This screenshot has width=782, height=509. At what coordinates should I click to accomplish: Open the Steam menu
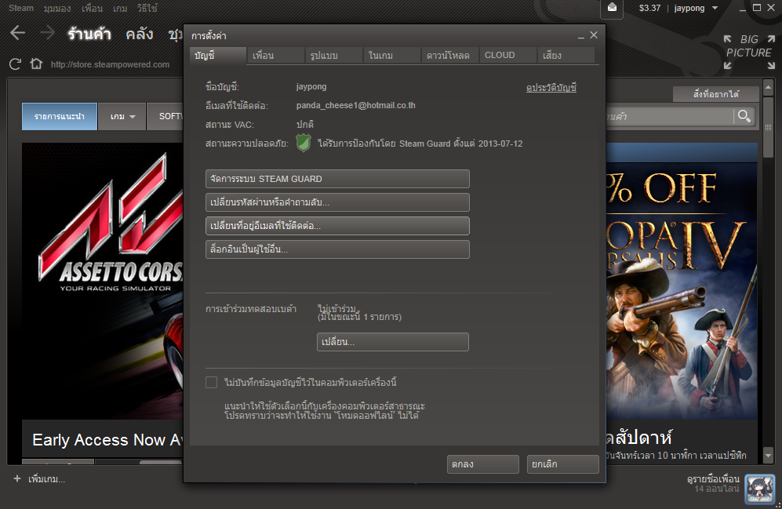tap(21, 8)
